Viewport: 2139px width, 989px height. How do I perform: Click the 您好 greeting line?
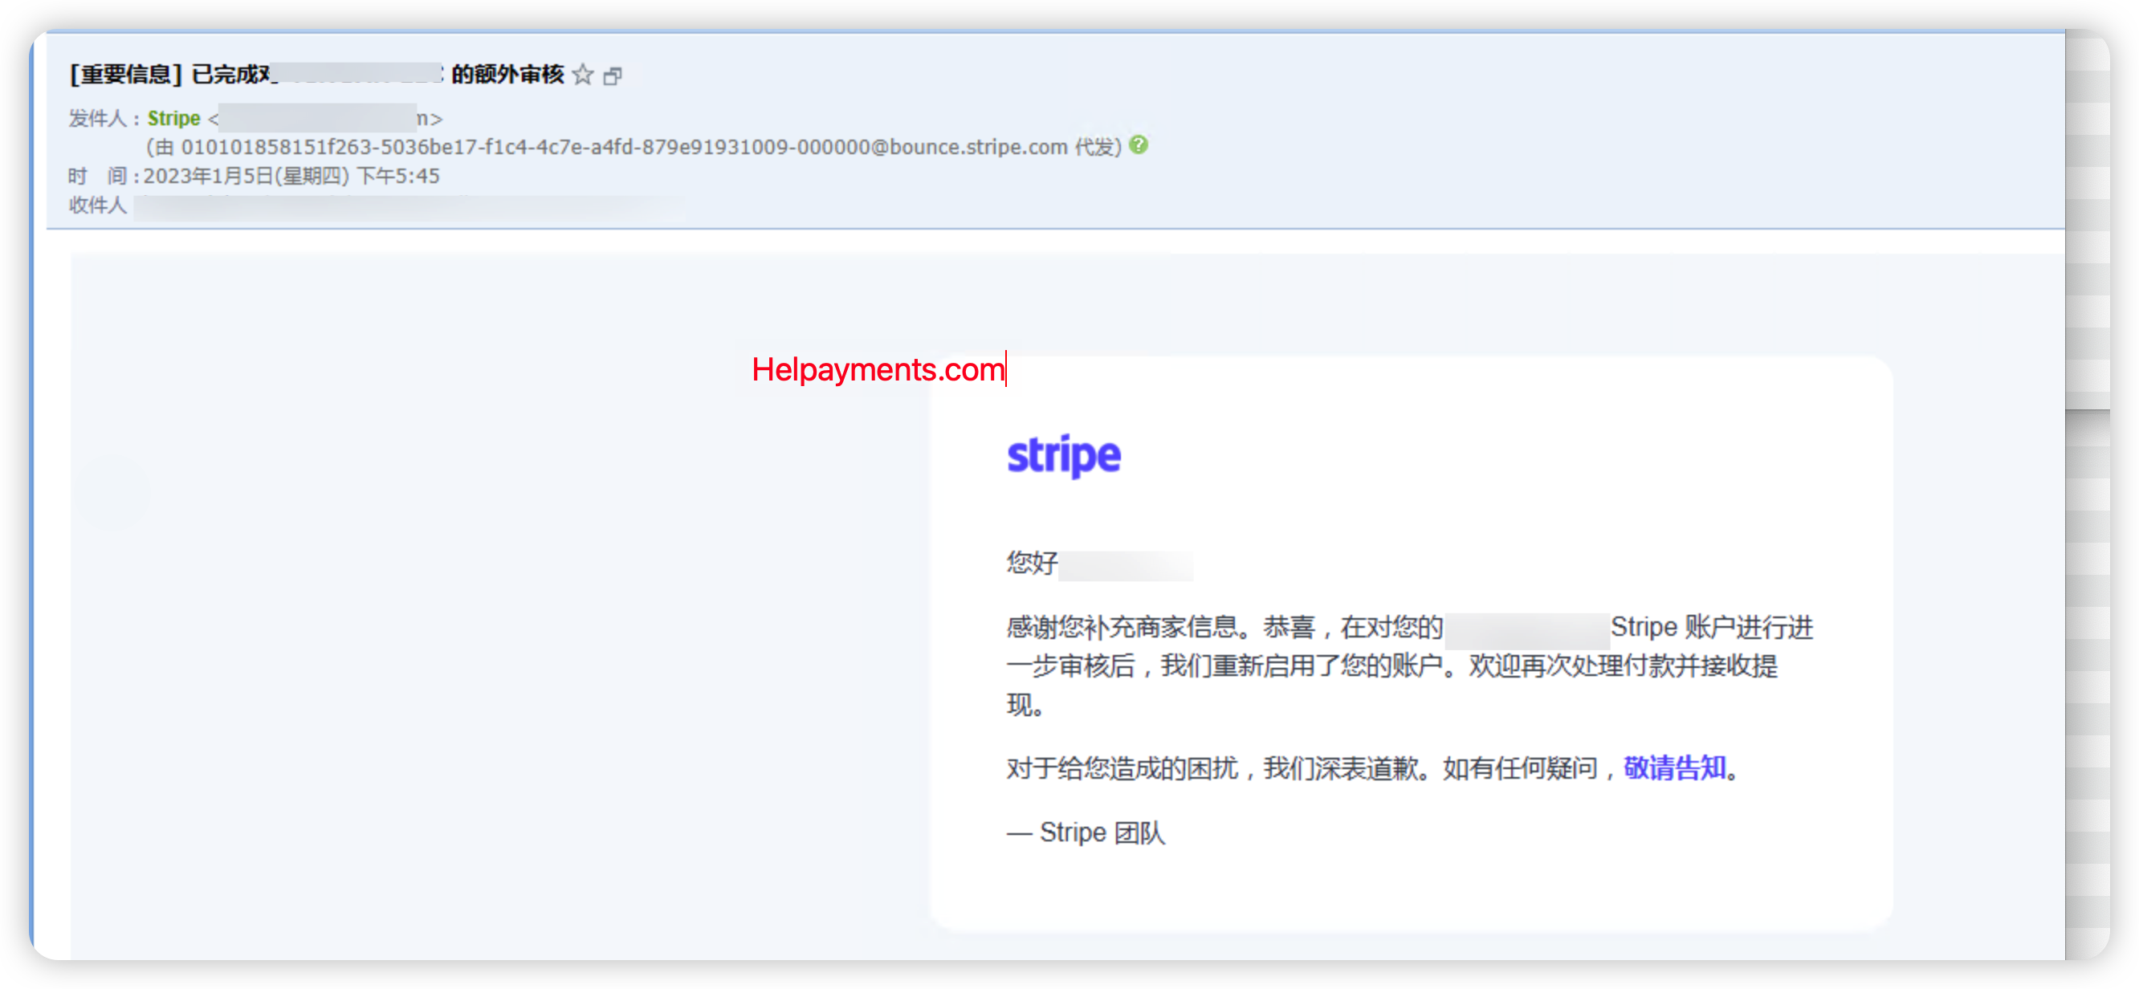(1032, 563)
